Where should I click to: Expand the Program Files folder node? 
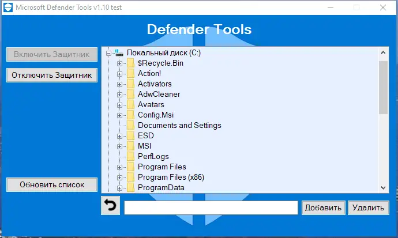click(x=119, y=168)
